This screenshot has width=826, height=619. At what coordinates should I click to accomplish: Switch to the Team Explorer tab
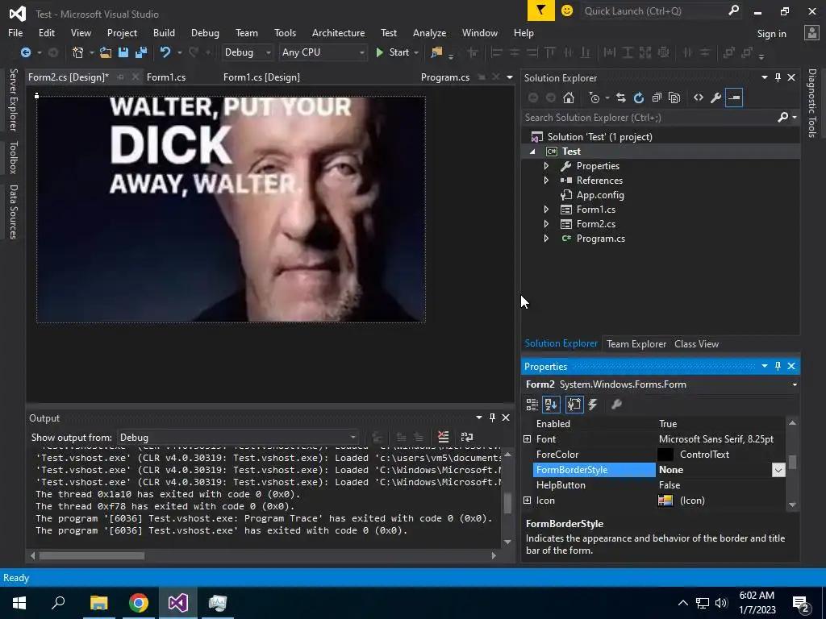(636, 344)
